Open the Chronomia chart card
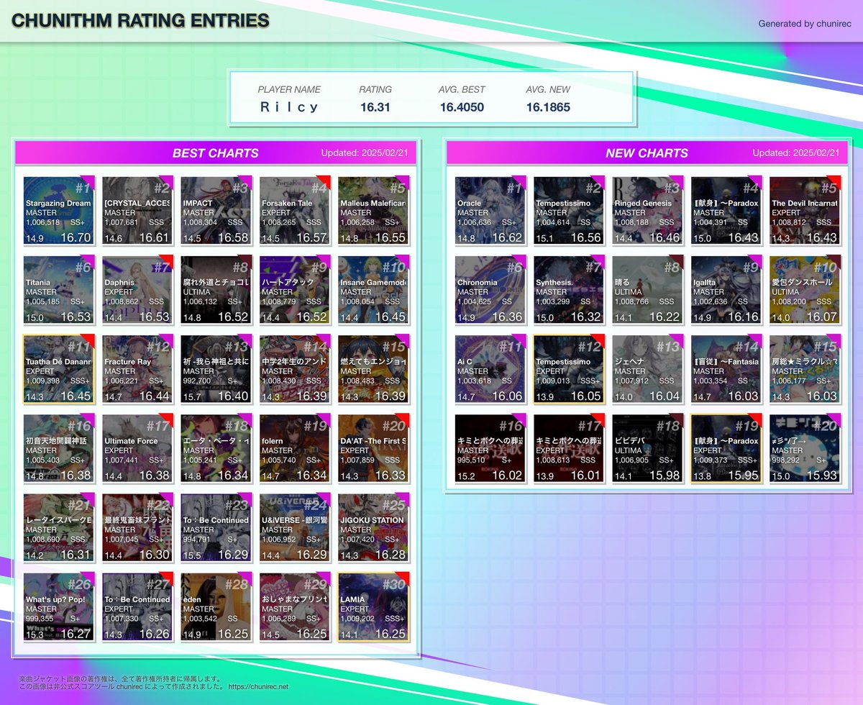The height and width of the screenshot is (705, 863). [x=490, y=290]
